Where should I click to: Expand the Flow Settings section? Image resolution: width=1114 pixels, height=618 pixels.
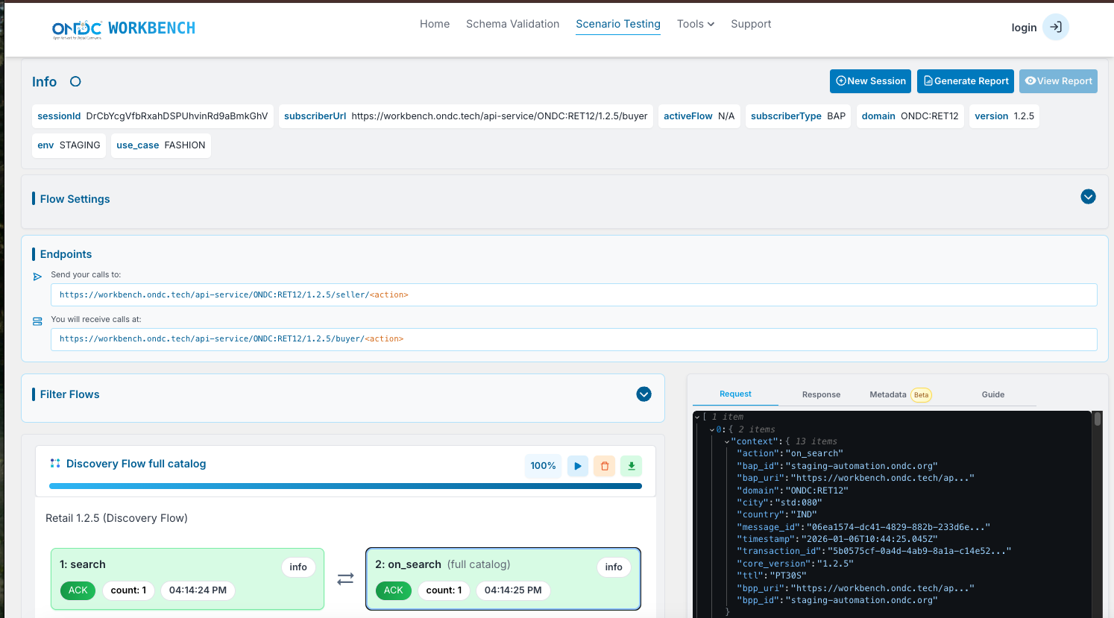pos(1088,197)
